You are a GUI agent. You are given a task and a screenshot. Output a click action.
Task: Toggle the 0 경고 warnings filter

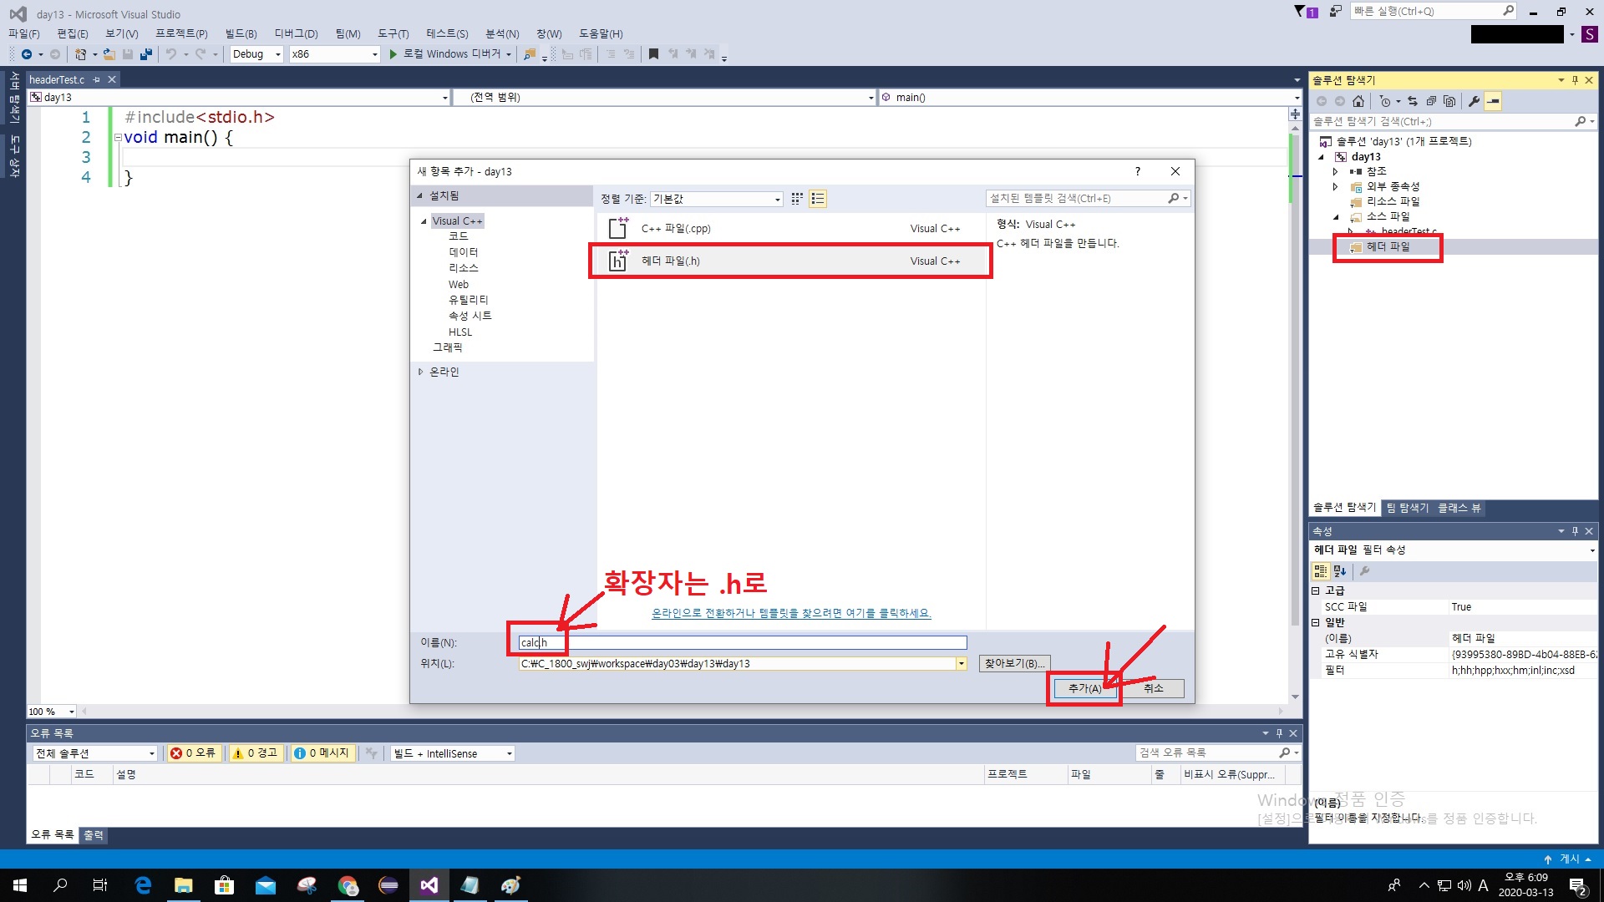[255, 753]
